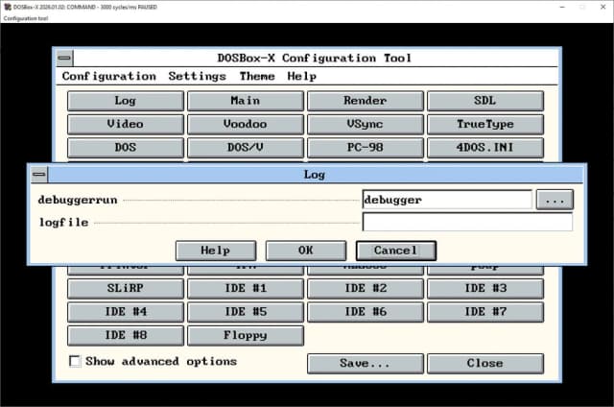Click the logfile label text

coord(64,223)
